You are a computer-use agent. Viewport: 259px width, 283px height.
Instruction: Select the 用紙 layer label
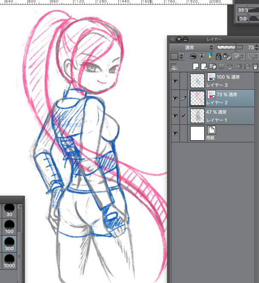pos(210,138)
